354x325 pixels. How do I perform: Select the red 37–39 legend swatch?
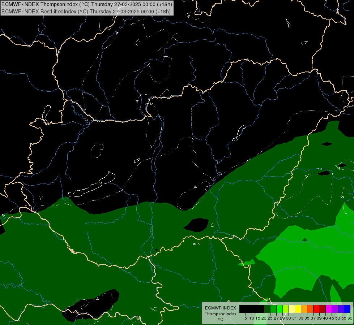(x=316, y=309)
